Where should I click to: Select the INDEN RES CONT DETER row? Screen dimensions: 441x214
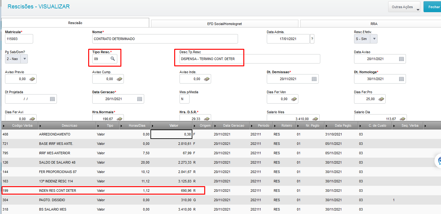[x=220, y=191]
